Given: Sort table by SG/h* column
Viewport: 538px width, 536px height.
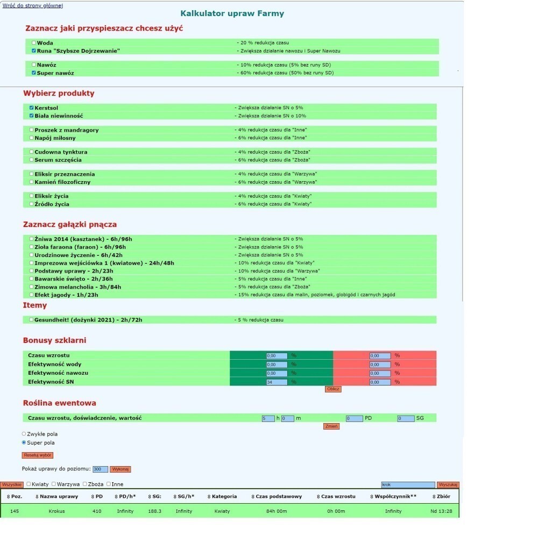Looking at the screenshot, I should tap(184, 496).
